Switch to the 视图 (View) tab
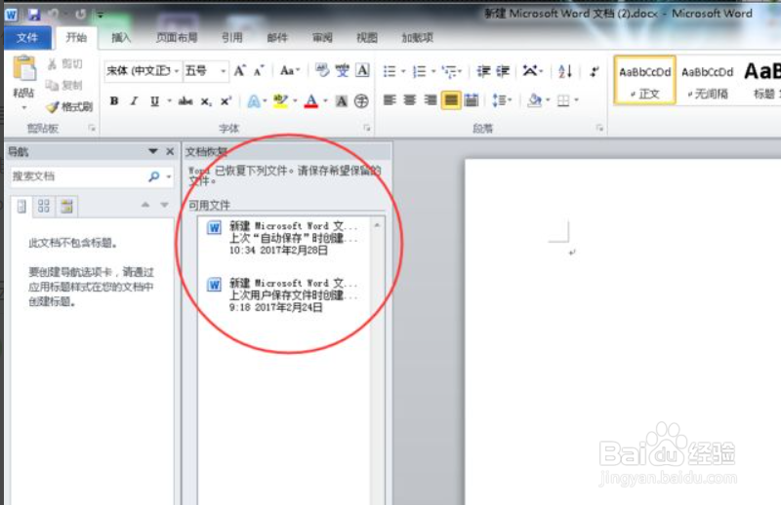This screenshot has height=505, width=781. (367, 38)
